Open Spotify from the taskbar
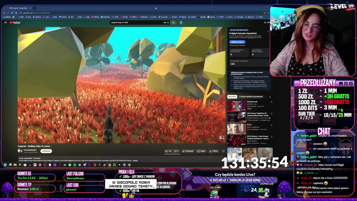This screenshot has width=357, height=201. [x=75, y=165]
